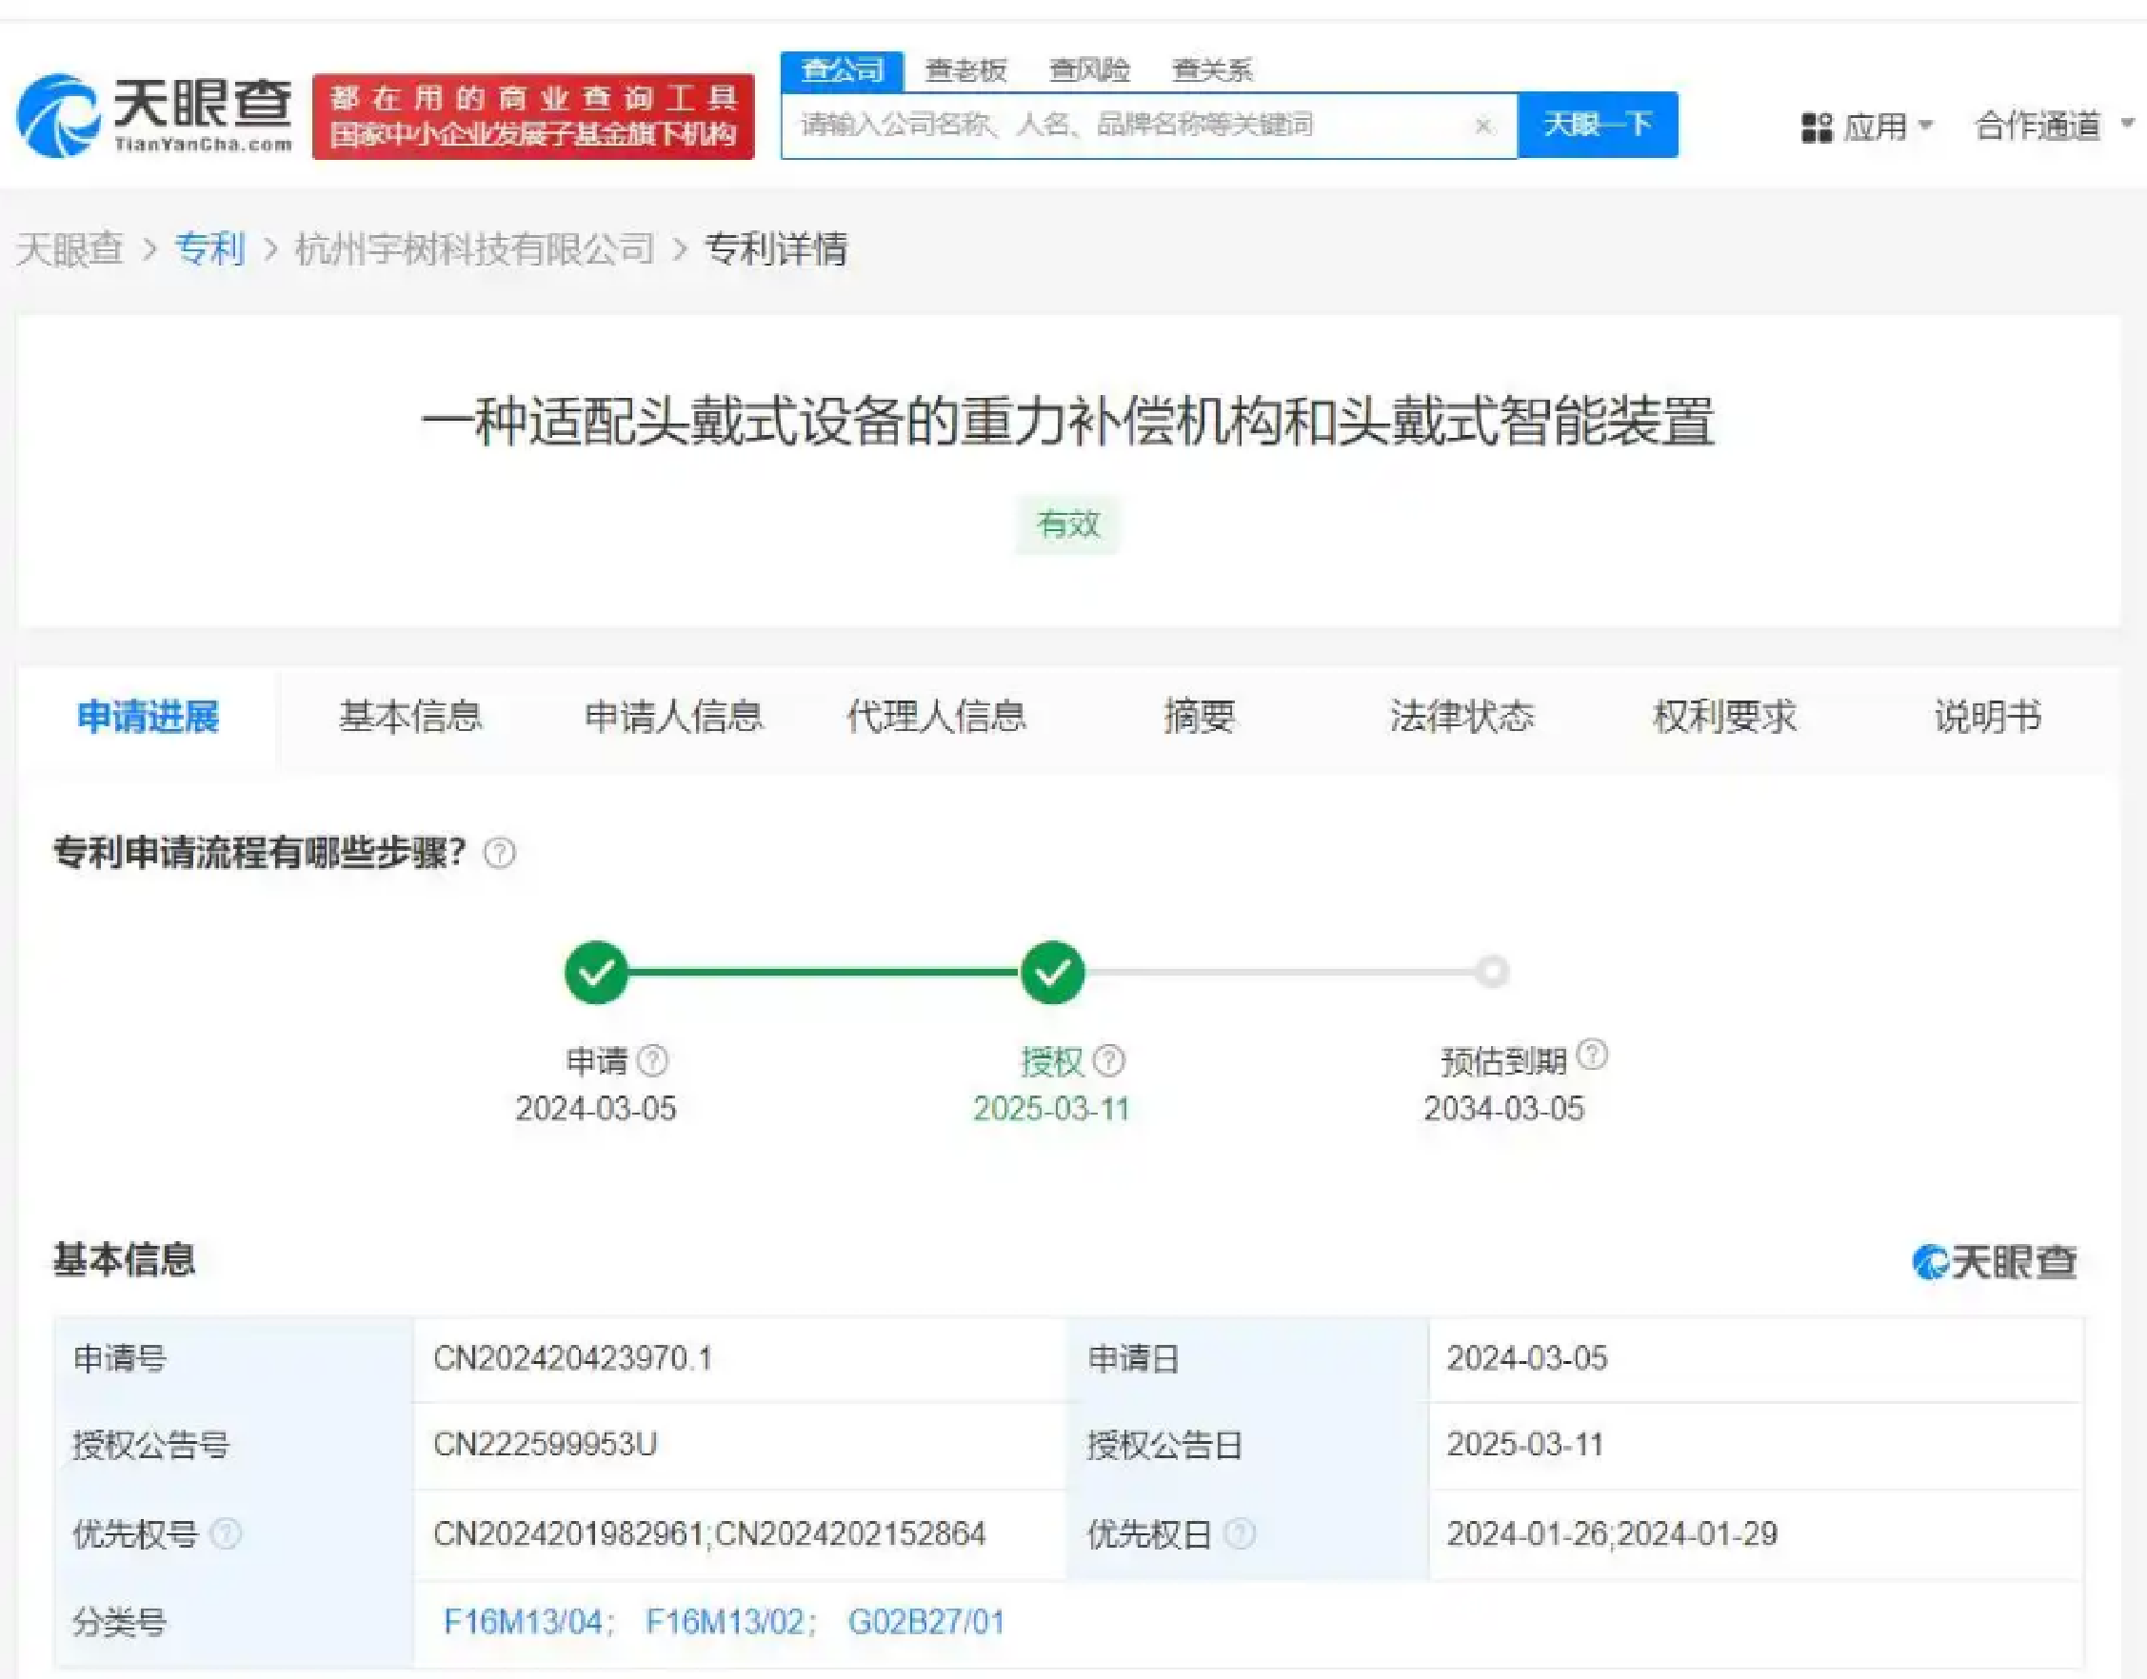Click the help icon beside 预估到期
Screen dimensions: 2147x1679
tap(1593, 1057)
